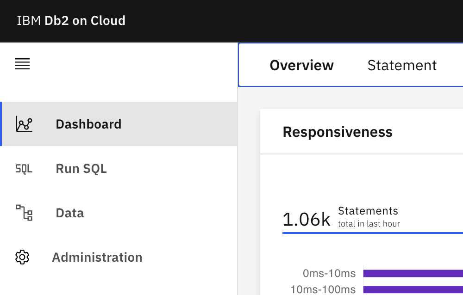
Task: Click the 'total in last hour' caption
Action: (369, 224)
